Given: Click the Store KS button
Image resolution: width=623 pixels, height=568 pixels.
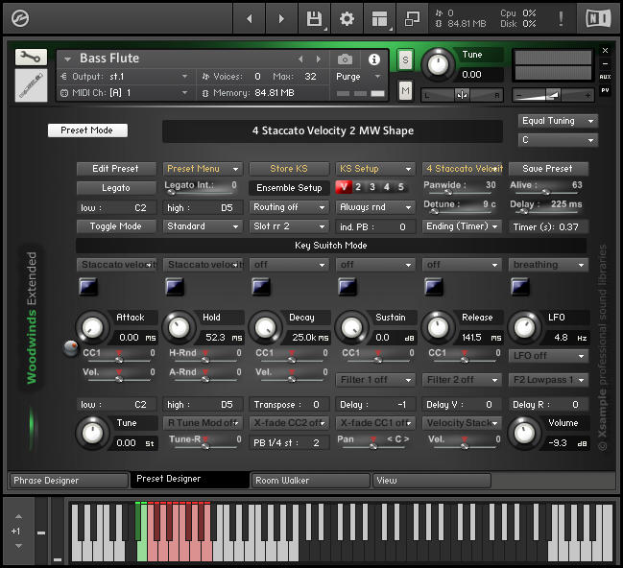Looking at the screenshot, I should pos(289,169).
